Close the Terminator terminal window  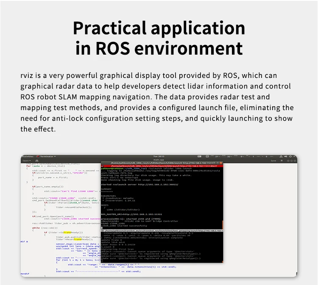(x=221, y=163)
